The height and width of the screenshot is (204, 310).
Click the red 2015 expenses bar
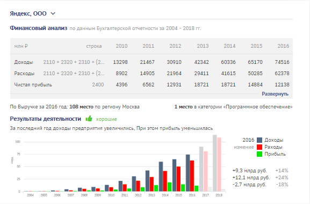pos(178,179)
